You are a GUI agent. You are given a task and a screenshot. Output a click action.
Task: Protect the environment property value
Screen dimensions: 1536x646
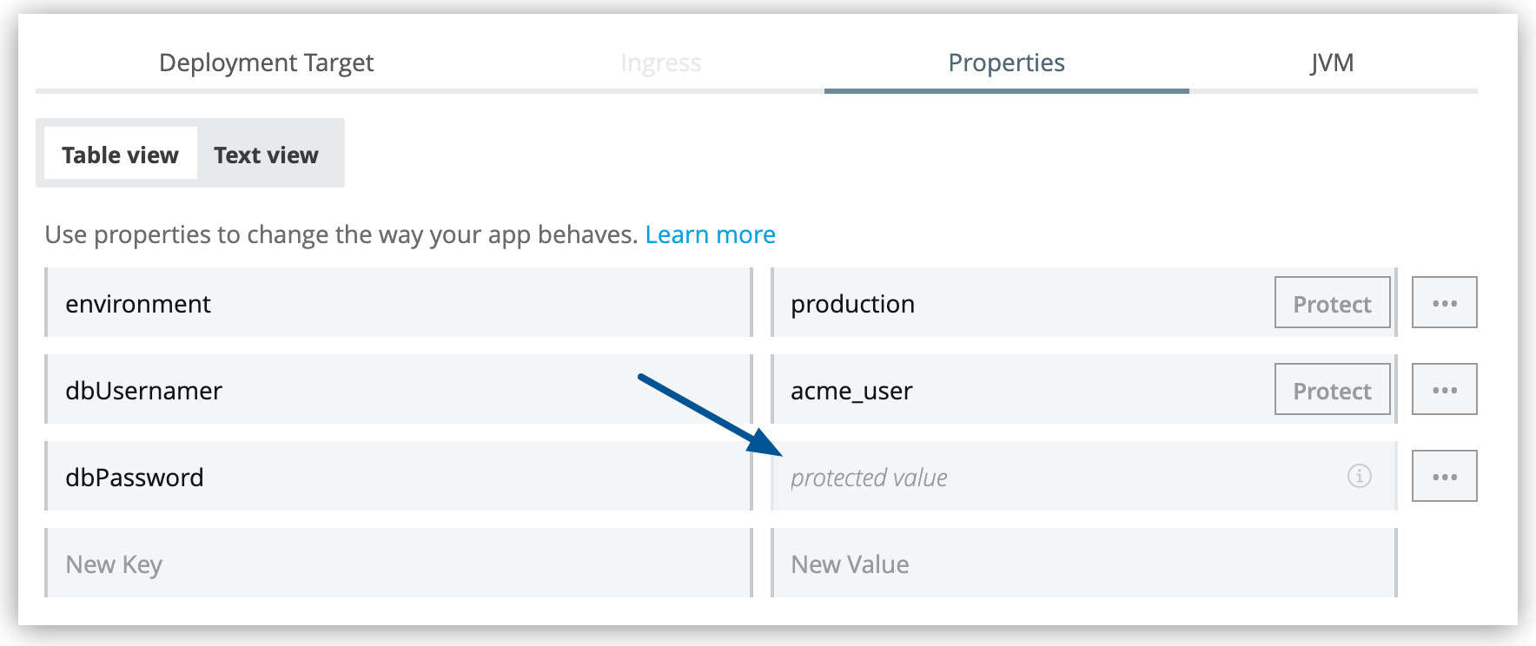pos(1331,303)
